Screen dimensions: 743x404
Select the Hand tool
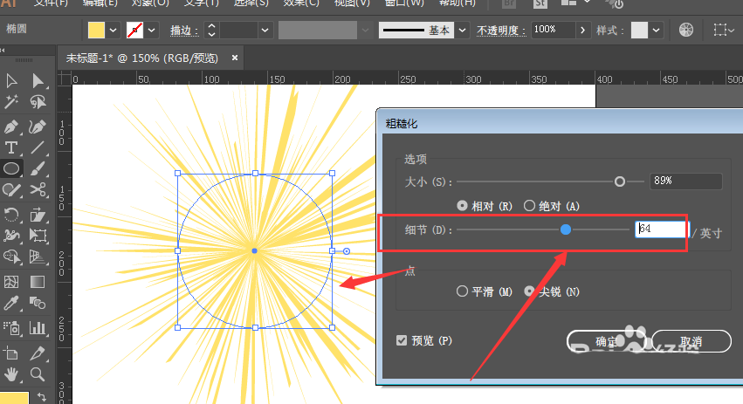tap(11, 374)
